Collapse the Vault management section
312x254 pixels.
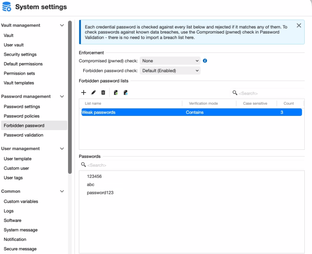click(62, 25)
